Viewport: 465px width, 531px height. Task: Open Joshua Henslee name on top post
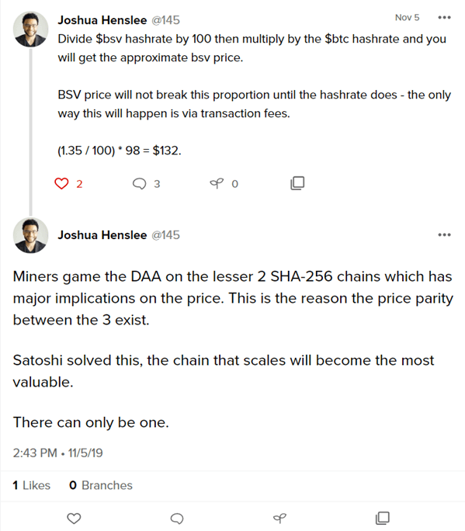(102, 20)
